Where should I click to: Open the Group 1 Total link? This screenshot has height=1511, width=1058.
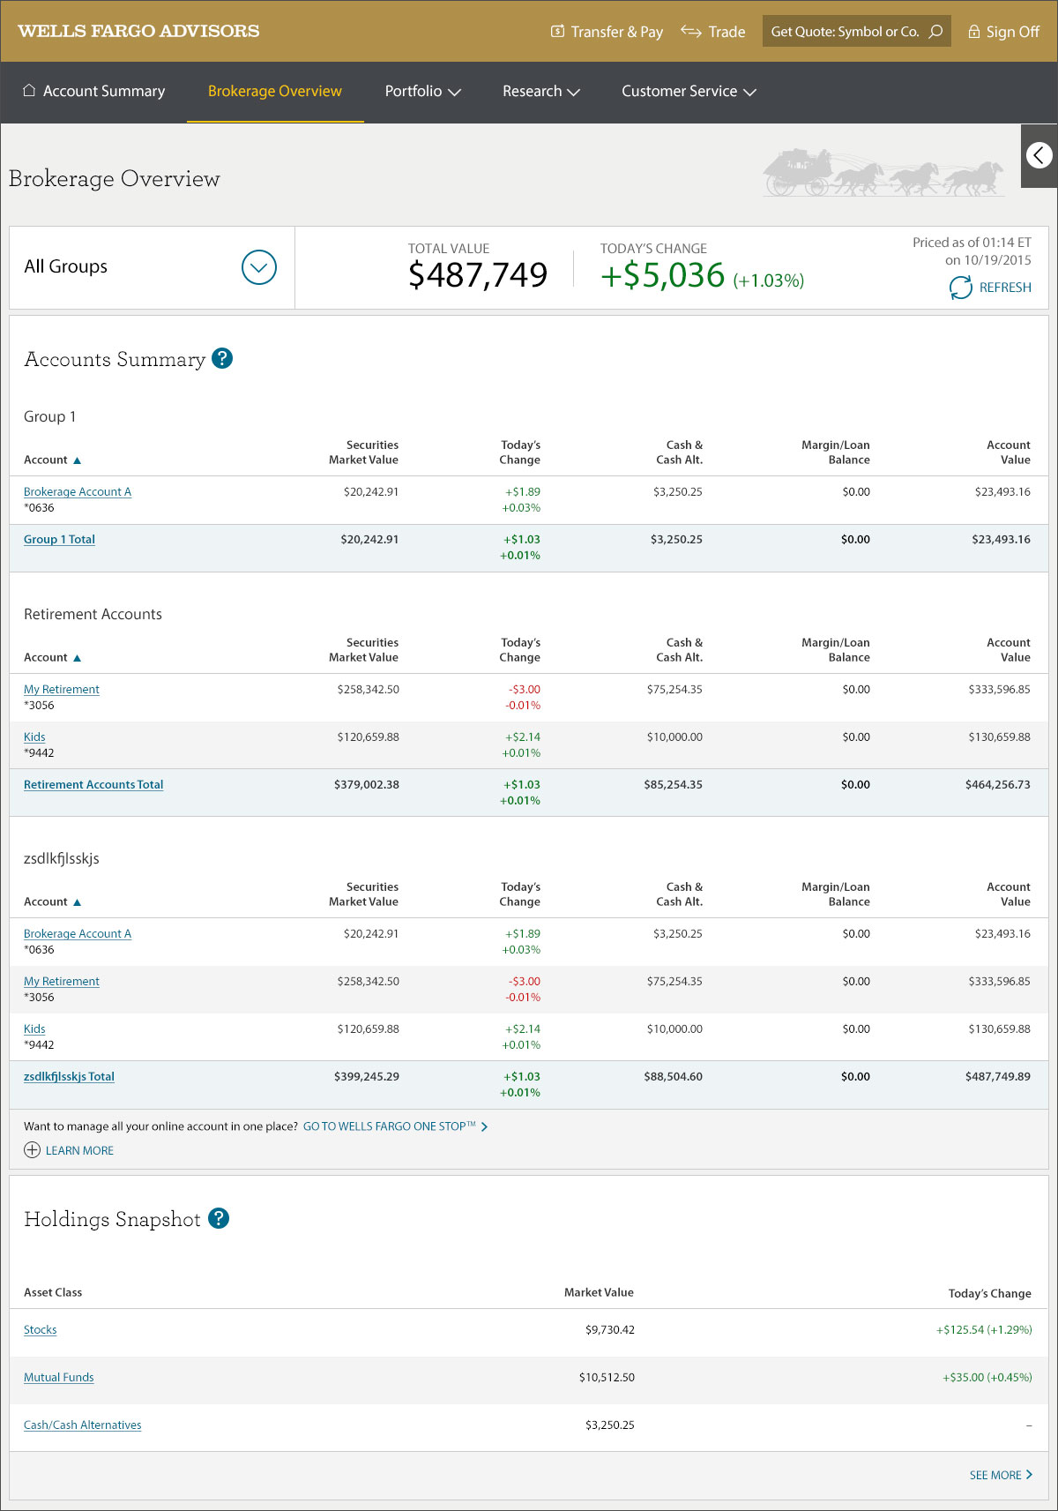59,540
